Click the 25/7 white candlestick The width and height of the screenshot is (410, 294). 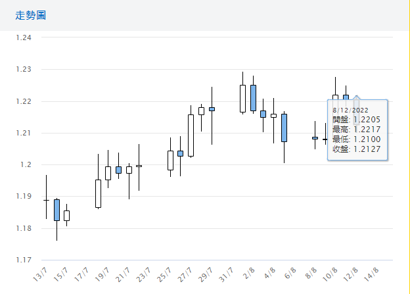coord(170,160)
